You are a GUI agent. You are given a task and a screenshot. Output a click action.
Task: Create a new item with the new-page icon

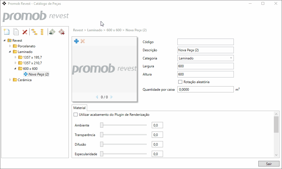tap(6, 32)
